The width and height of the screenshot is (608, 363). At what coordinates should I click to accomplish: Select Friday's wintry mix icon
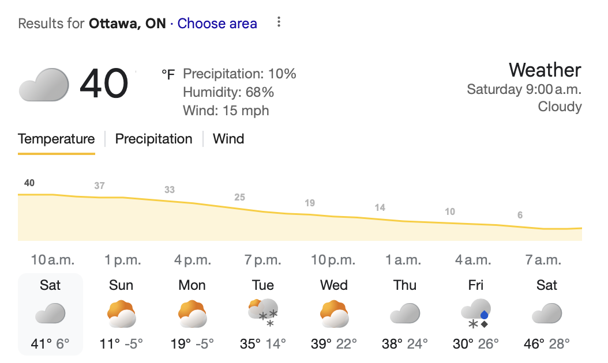[476, 313]
